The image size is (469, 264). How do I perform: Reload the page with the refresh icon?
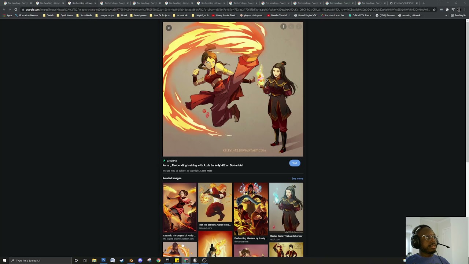click(x=16, y=10)
